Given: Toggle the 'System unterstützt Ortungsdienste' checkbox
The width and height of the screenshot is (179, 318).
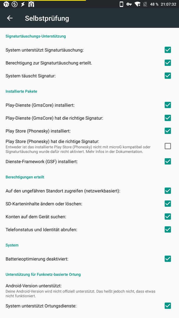Looking at the screenshot, I should tap(168, 306).
